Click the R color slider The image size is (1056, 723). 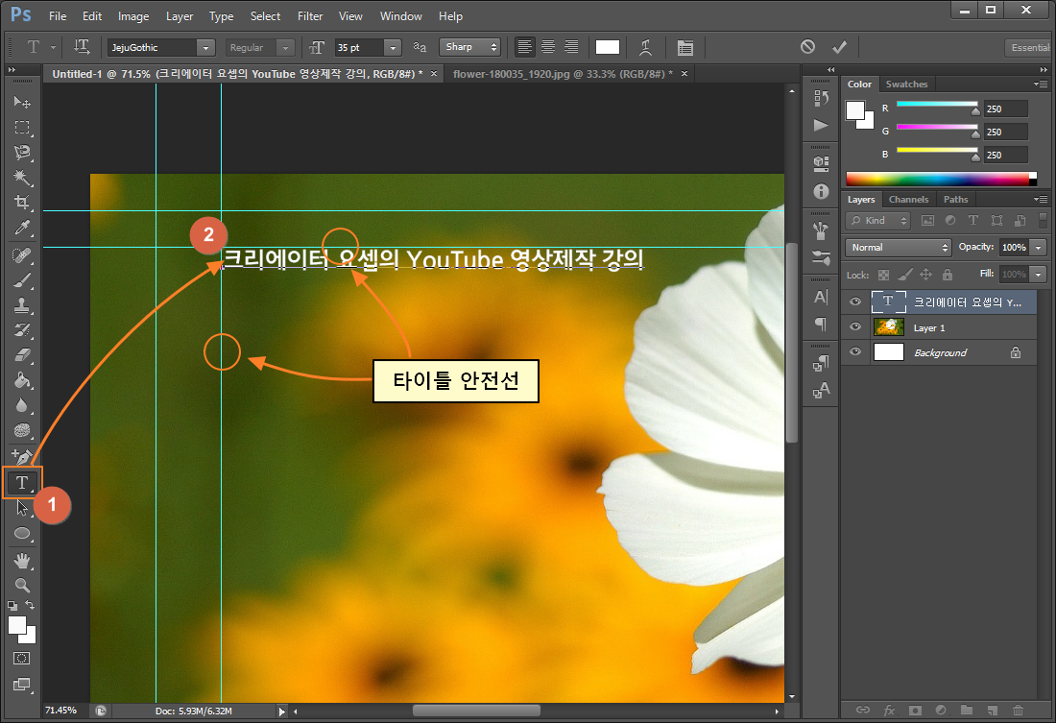coord(936,107)
